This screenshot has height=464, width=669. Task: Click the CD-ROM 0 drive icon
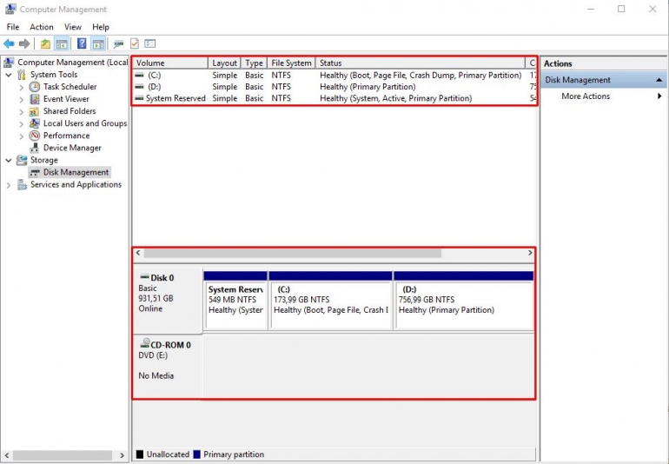tap(145, 343)
